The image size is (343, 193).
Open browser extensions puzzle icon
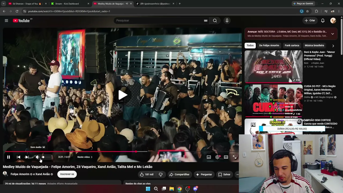pos(316,11)
